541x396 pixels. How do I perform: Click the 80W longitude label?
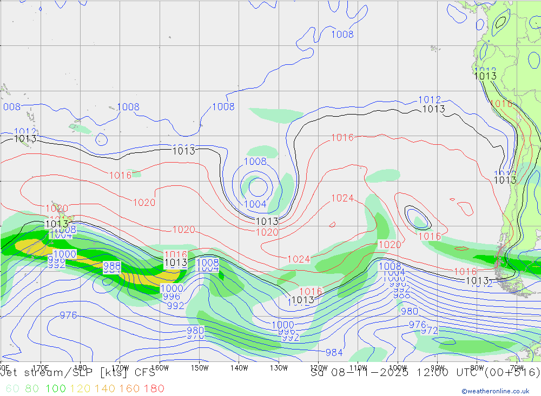[477, 368]
